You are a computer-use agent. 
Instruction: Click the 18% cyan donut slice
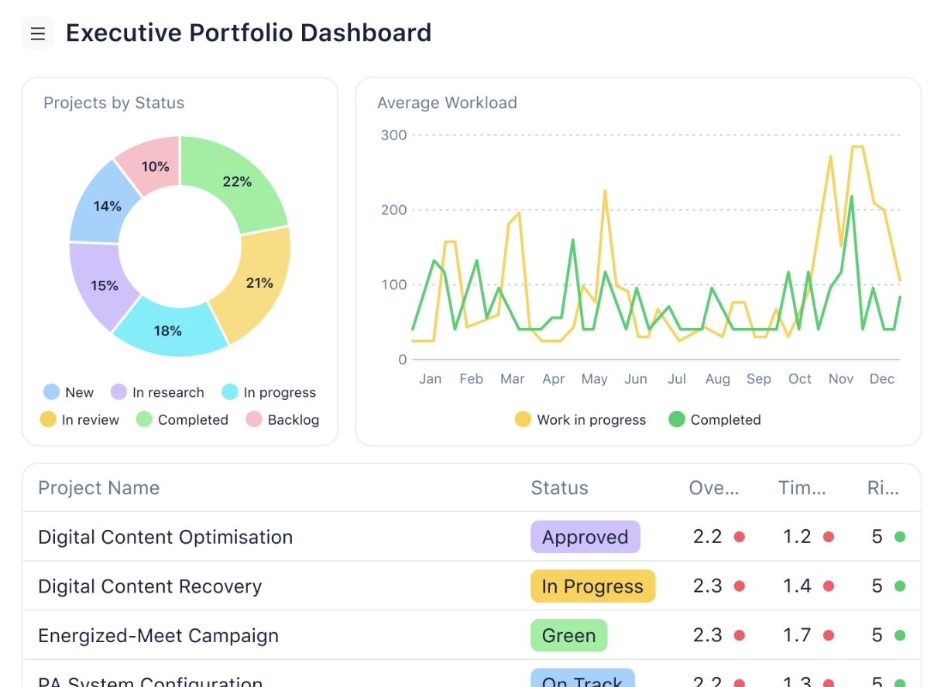pos(168,331)
